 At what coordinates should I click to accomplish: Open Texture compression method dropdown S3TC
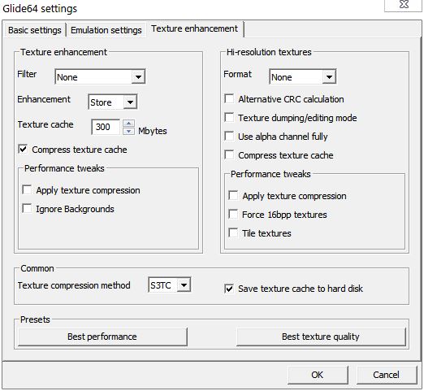click(x=170, y=285)
